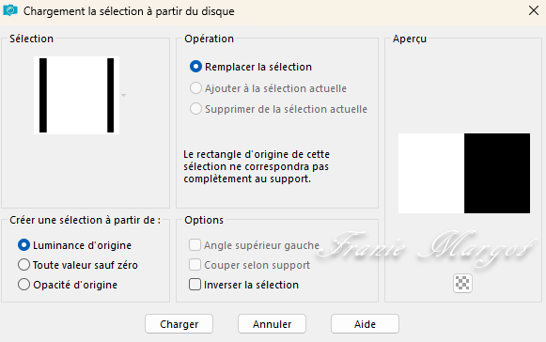
Task: Click the dialog title bar text
Action: (129, 11)
